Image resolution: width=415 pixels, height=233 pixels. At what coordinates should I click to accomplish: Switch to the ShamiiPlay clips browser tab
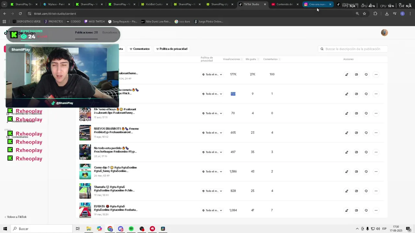[219, 5]
